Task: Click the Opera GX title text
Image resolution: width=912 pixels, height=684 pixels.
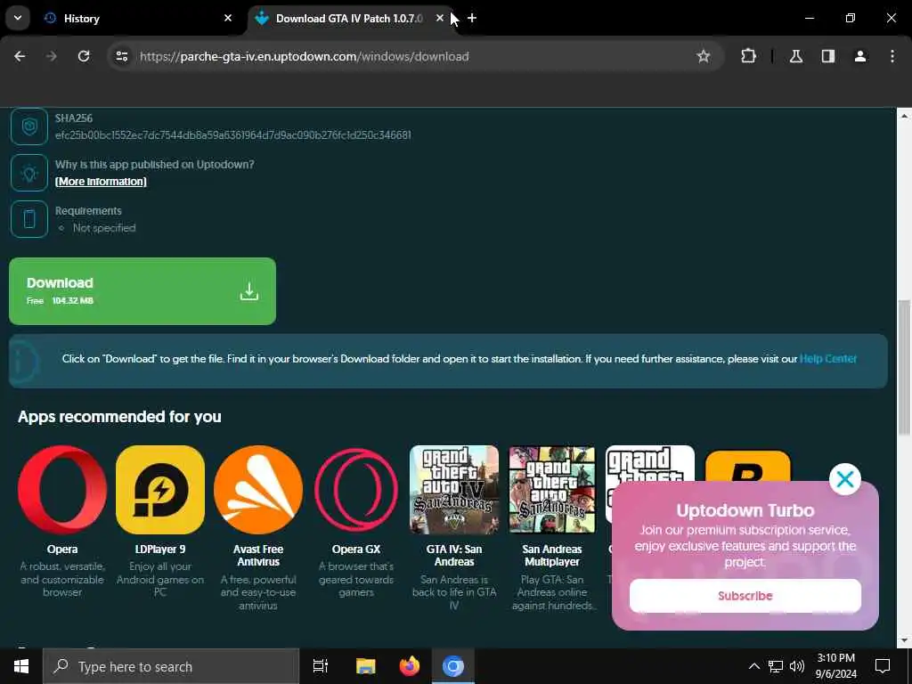Action: point(356,549)
